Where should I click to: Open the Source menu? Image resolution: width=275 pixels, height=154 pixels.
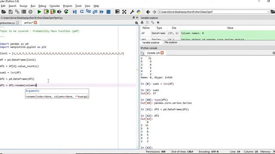coord(23,6)
